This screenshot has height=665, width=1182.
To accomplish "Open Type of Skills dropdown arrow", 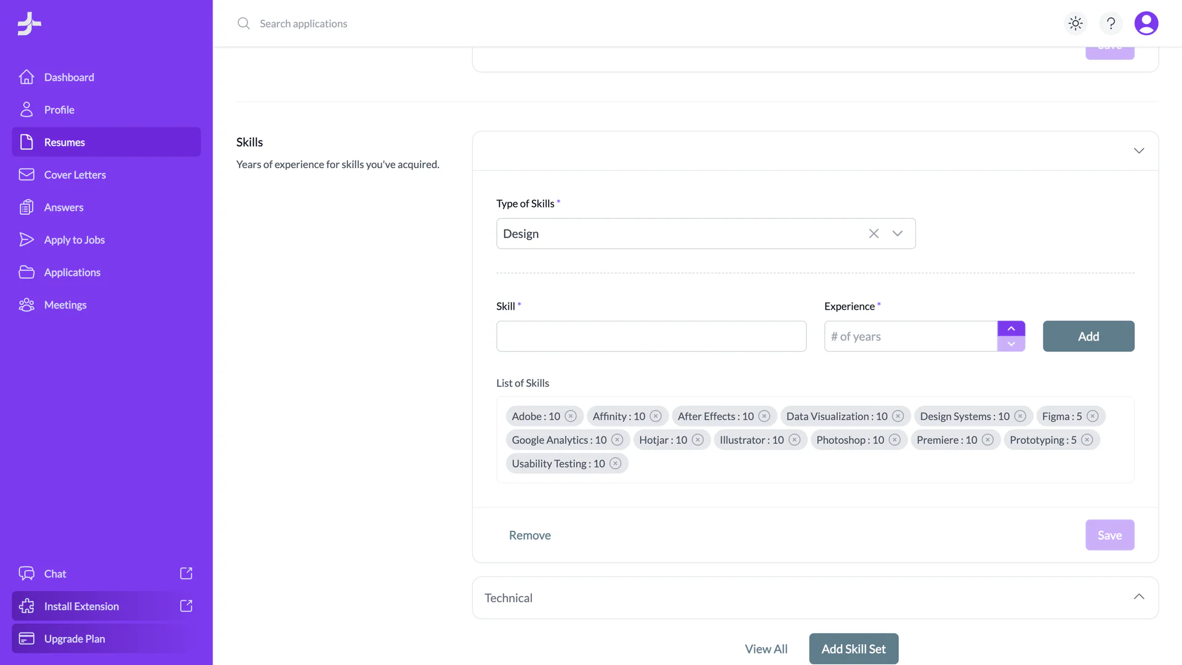I will tap(898, 233).
